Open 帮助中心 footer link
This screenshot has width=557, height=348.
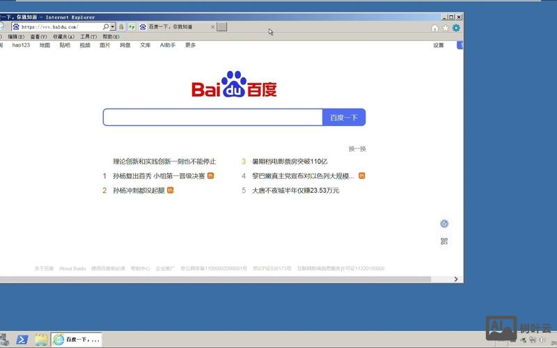point(141,269)
